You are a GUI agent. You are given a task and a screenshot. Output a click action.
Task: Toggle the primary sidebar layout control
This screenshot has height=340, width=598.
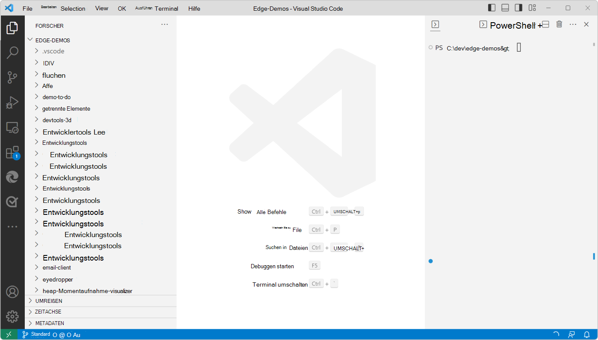(x=491, y=7)
